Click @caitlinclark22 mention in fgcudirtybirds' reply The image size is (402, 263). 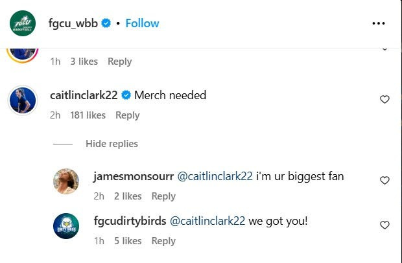207,221
